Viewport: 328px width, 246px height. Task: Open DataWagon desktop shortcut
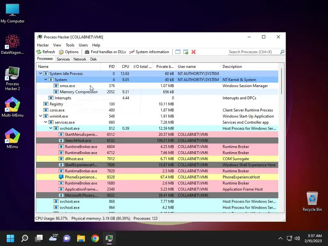pyautogui.click(x=12, y=44)
